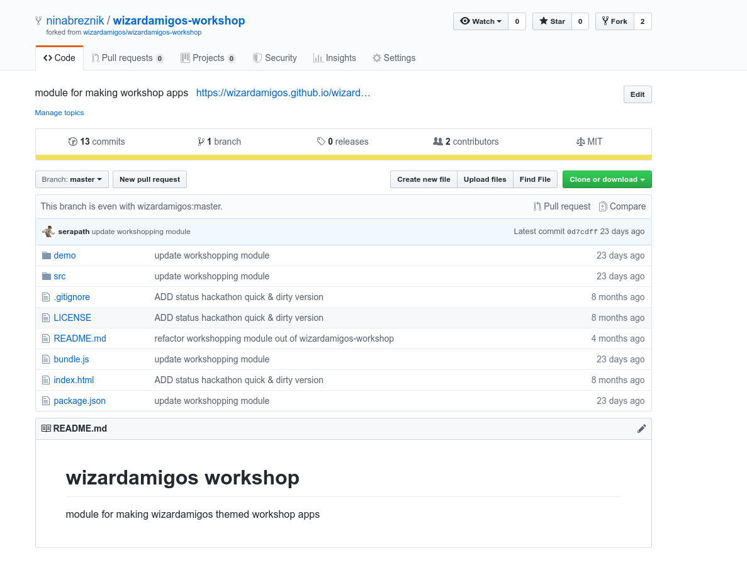Viewport: 747px width, 565px height.
Task: Click the fork count 2
Action: point(643,21)
